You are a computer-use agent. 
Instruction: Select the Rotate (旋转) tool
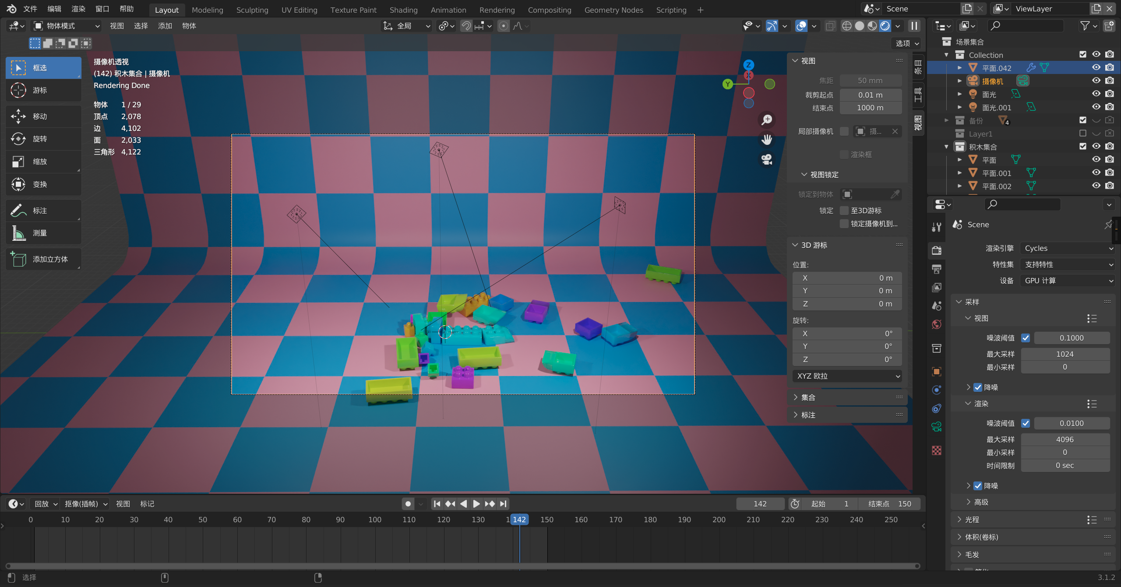click(x=43, y=139)
